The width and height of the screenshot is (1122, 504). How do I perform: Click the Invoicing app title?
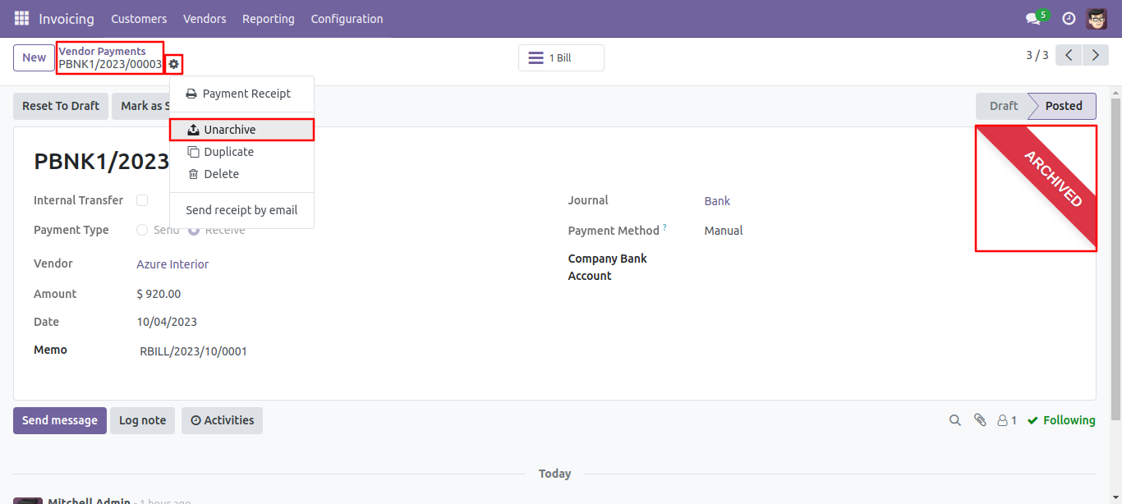[67, 18]
